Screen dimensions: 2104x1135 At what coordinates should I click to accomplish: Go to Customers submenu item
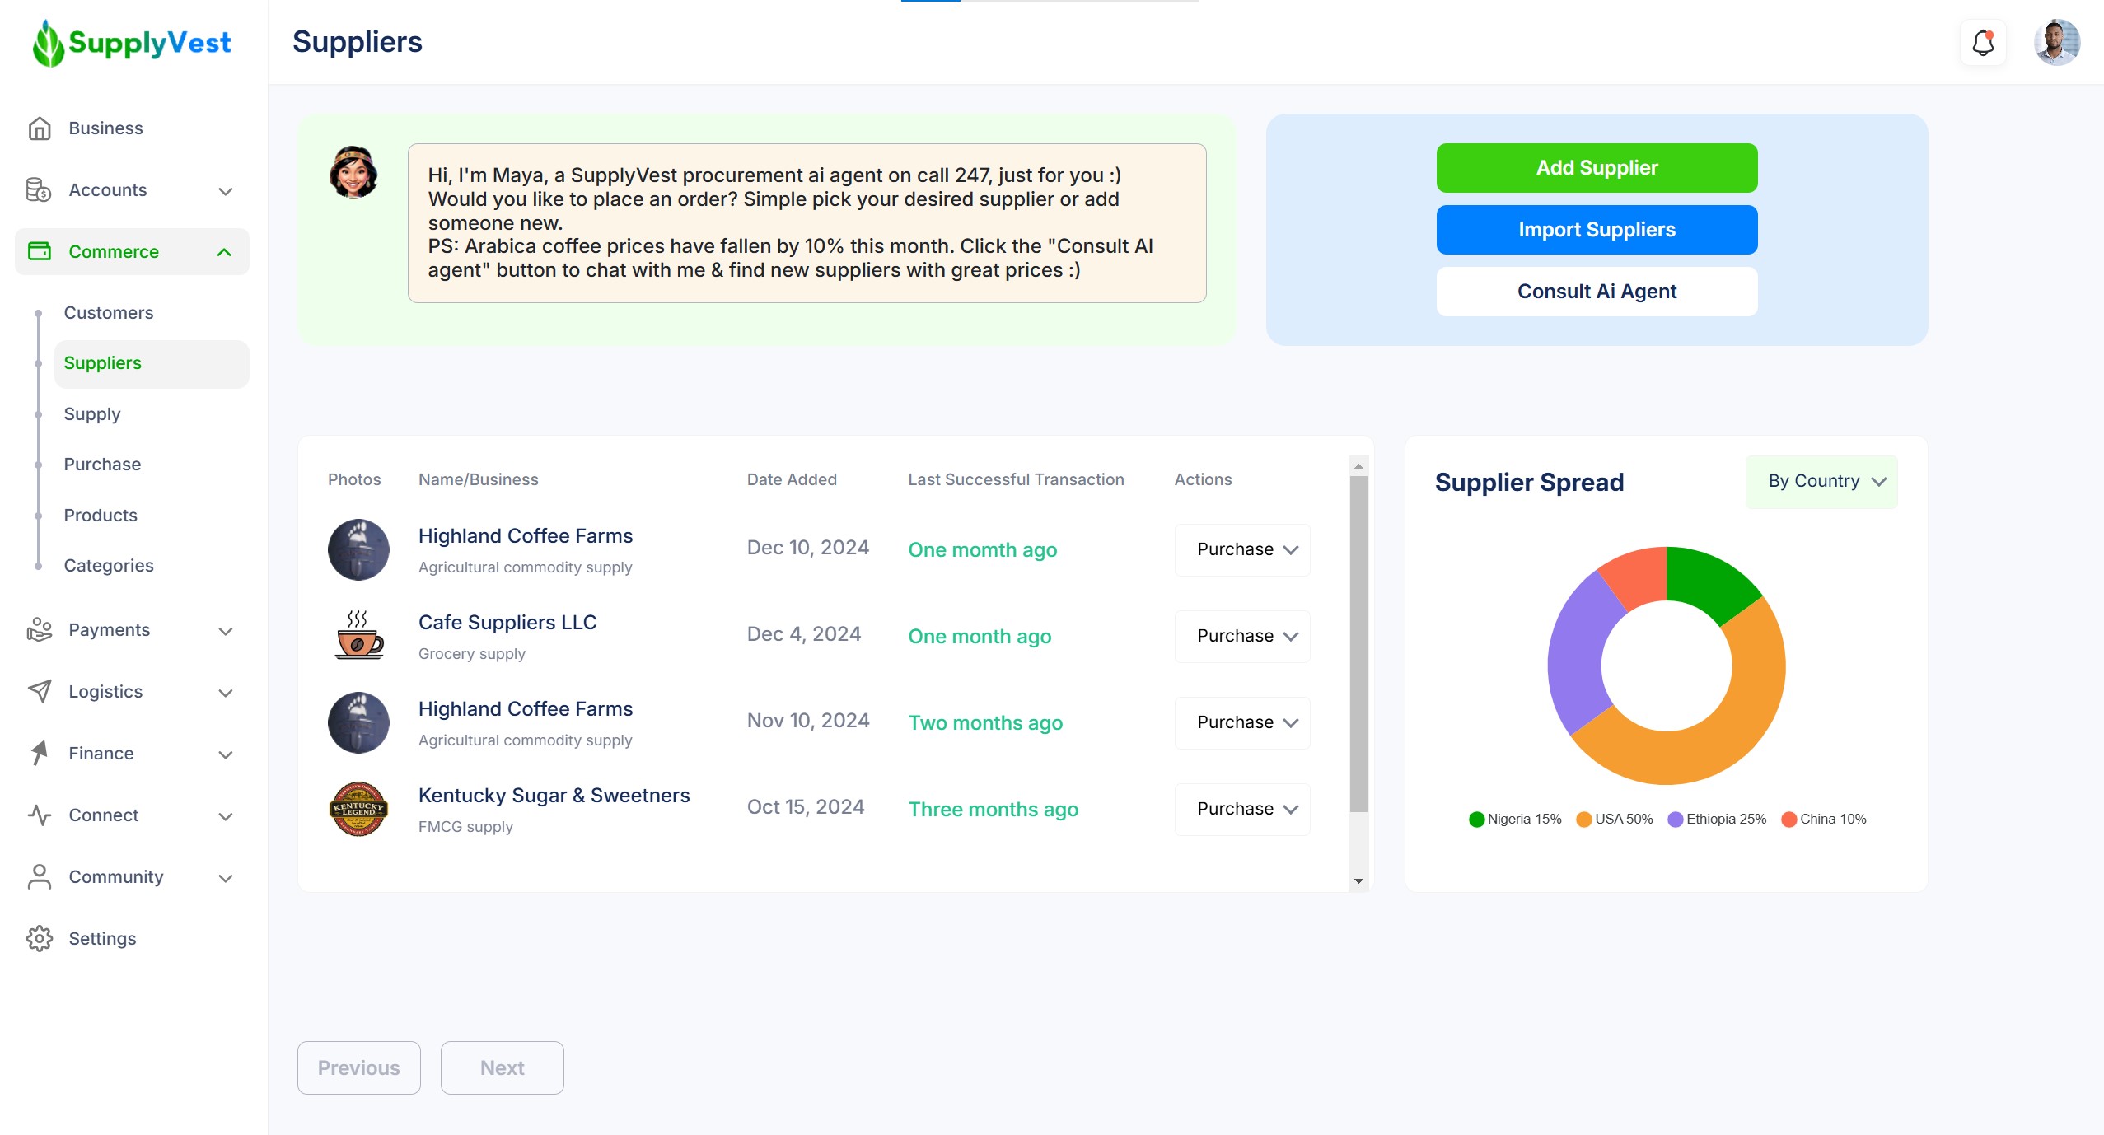tap(109, 313)
